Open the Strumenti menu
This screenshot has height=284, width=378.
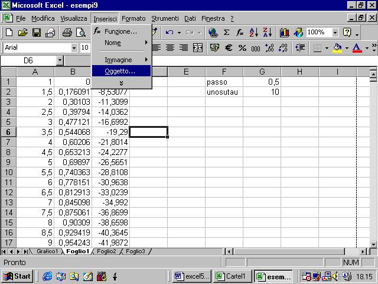(165, 18)
